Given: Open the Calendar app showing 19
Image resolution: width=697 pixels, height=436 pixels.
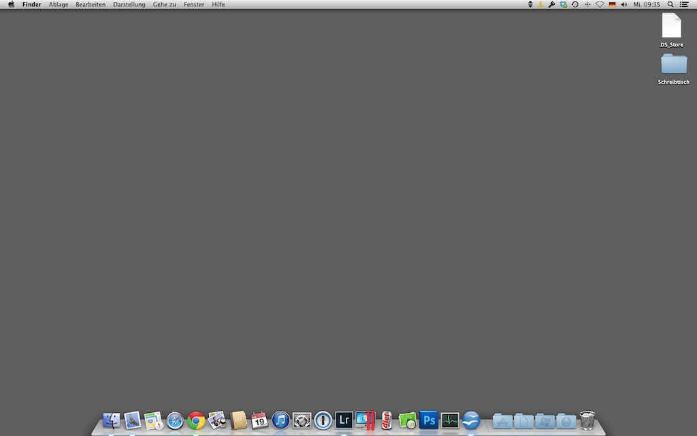Looking at the screenshot, I should click(x=259, y=420).
